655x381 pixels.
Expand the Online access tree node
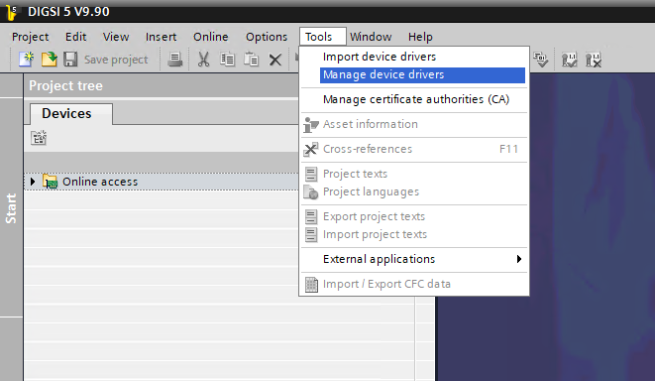[x=33, y=182]
